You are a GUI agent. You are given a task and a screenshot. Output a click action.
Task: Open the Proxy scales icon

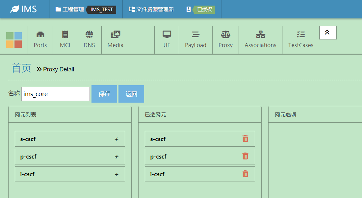click(x=225, y=35)
